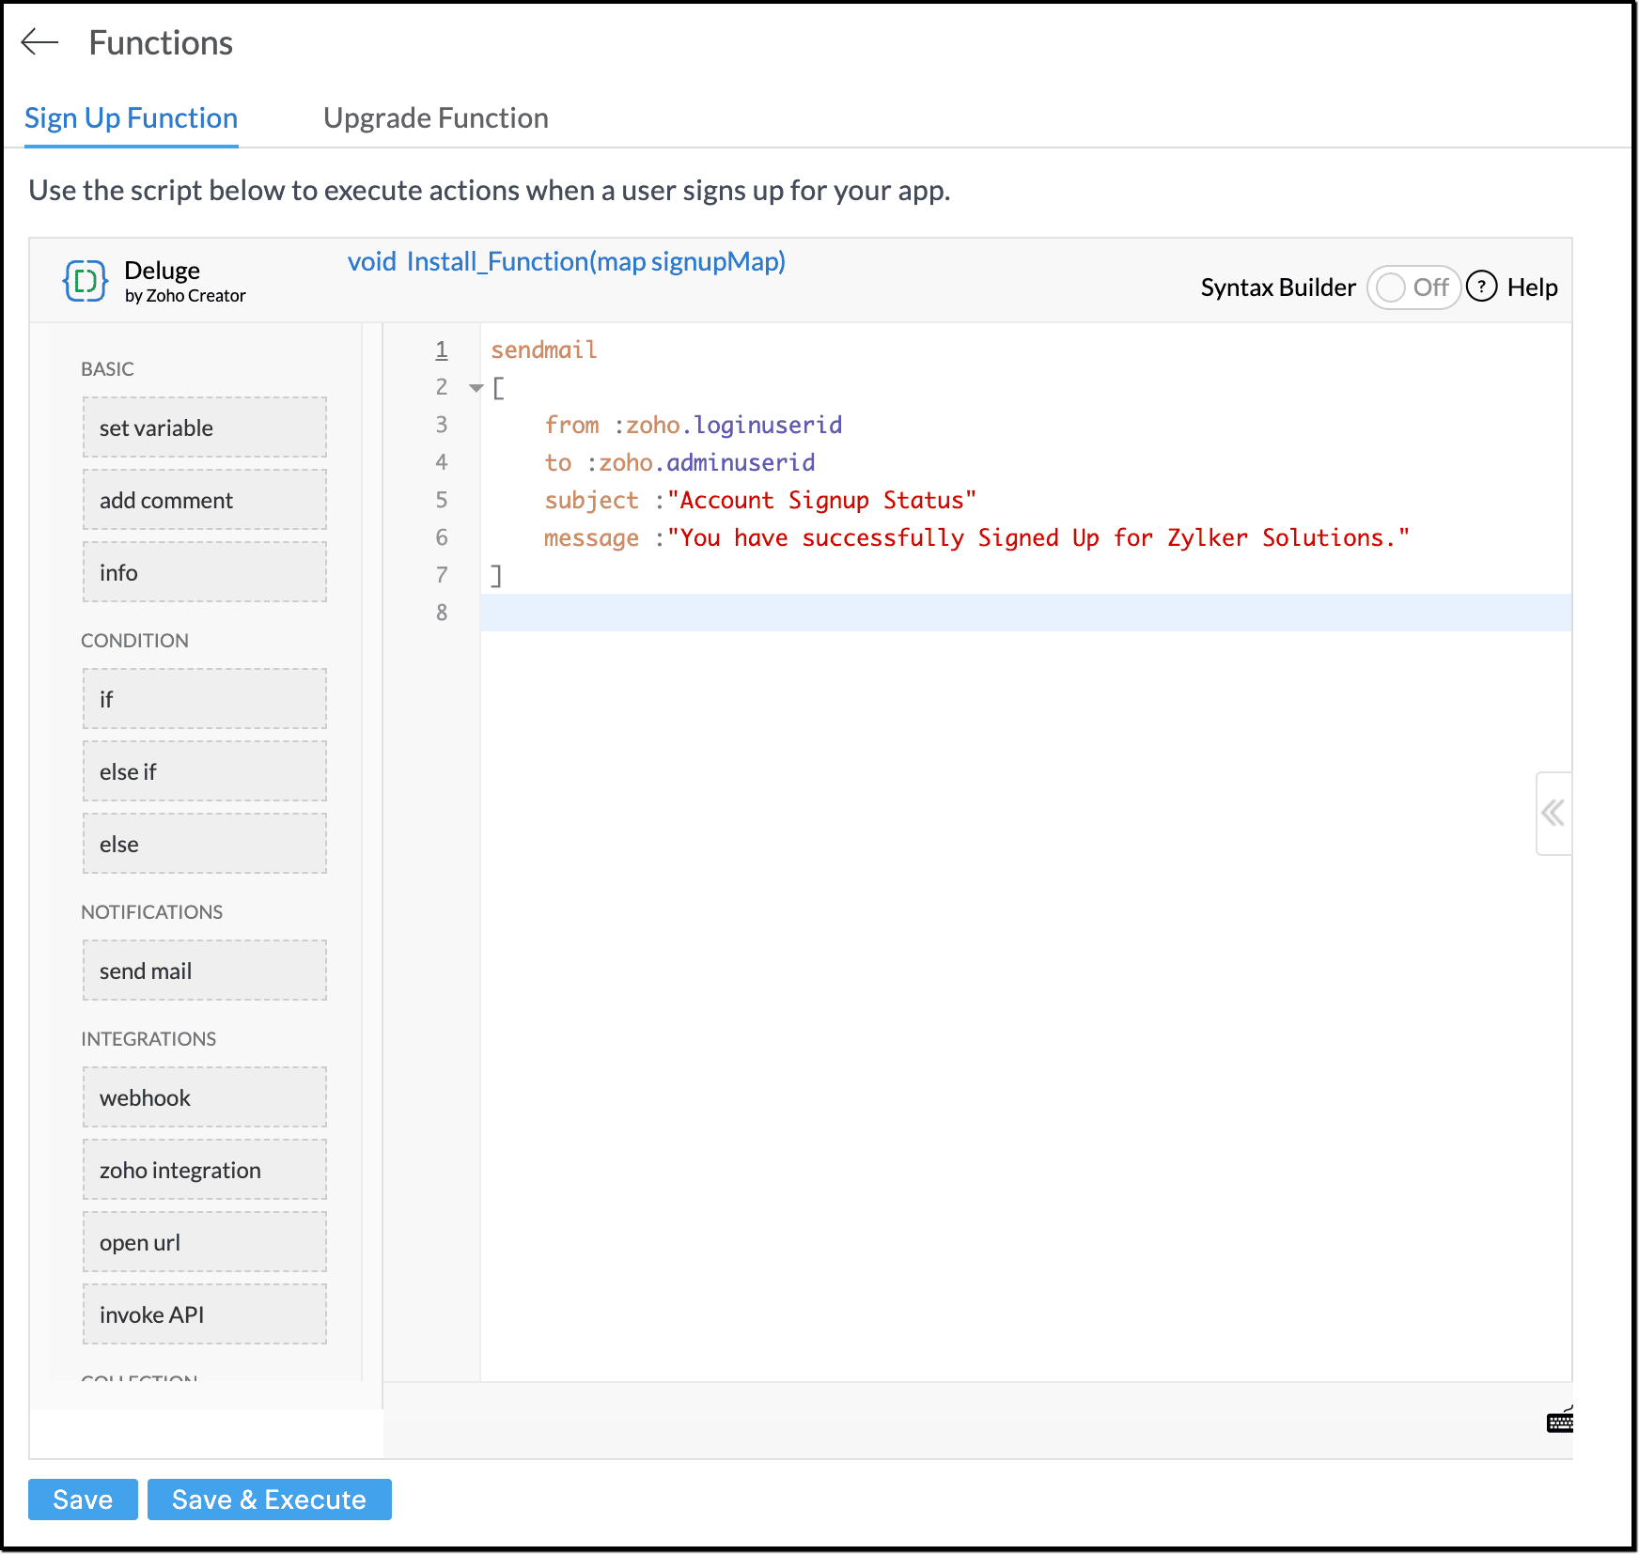1639x1554 pixels.
Task: Select the set variable block
Action: point(204,427)
